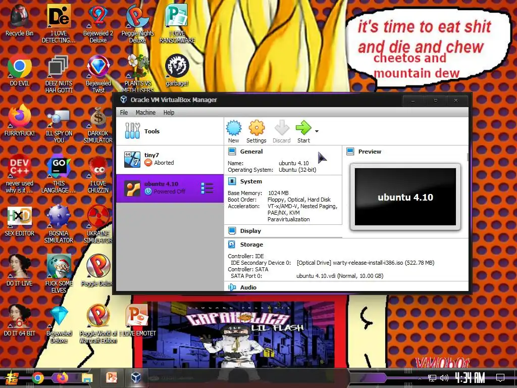Click the System section header

(x=251, y=181)
